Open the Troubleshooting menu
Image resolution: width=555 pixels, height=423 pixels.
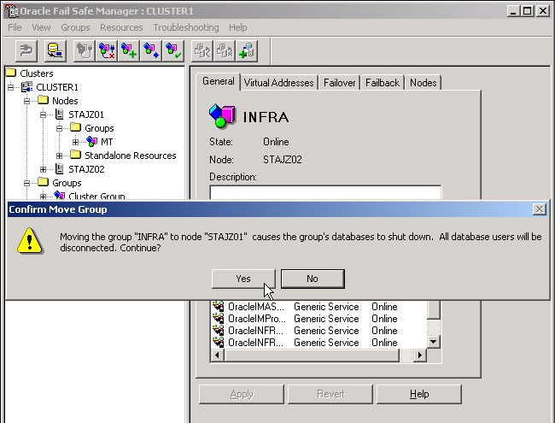pos(186,27)
